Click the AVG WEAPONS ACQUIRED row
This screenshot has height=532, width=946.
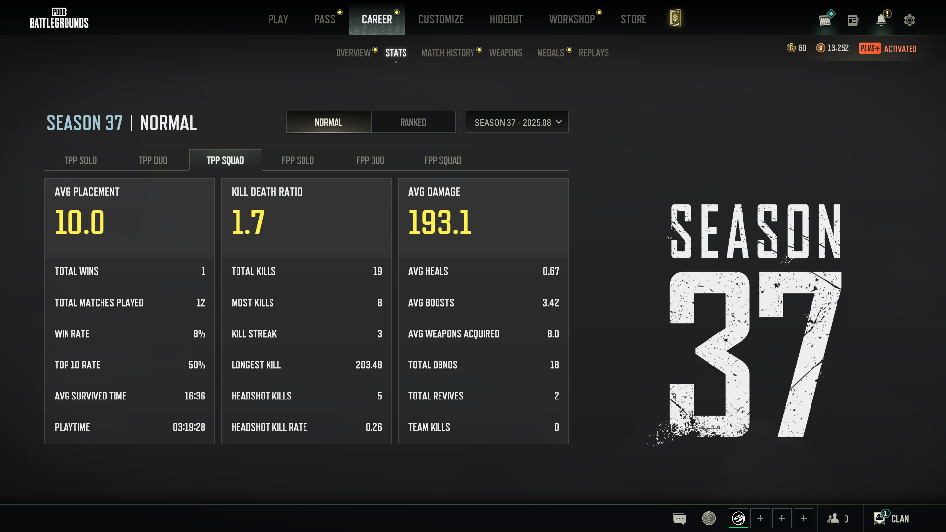pyautogui.click(x=484, y=334)
